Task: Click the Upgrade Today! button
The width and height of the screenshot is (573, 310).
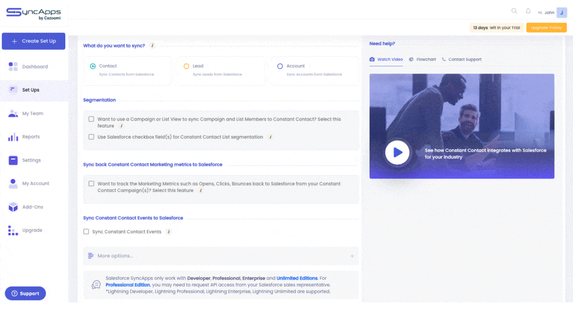Action: pos(546,27)
